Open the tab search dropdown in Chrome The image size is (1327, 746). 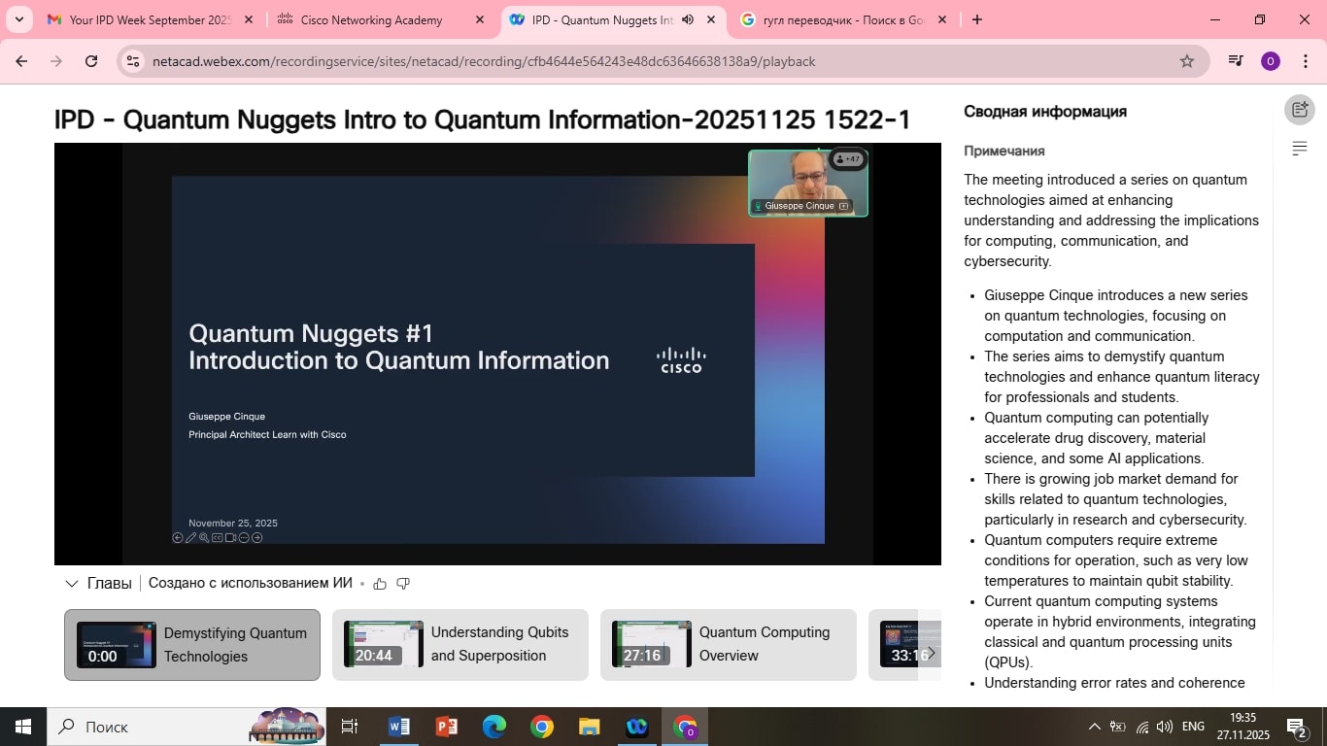[x=18, y=19]
